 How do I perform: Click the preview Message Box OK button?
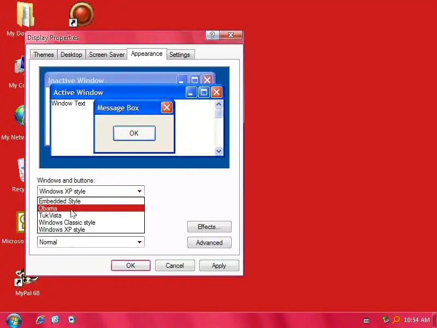[134, 133]
